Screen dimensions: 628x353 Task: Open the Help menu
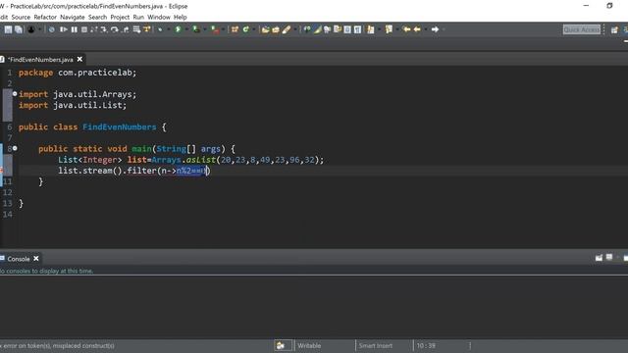180,18
